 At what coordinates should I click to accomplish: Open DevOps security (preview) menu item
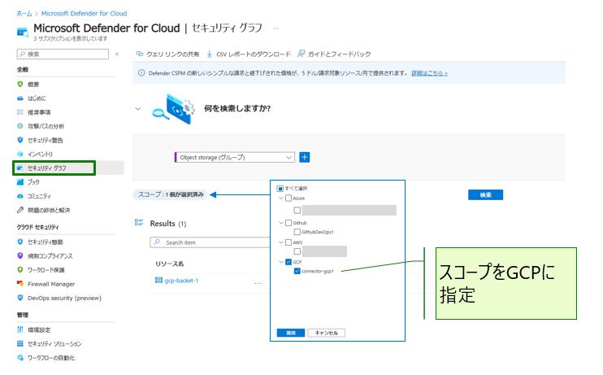coord(64,298)
